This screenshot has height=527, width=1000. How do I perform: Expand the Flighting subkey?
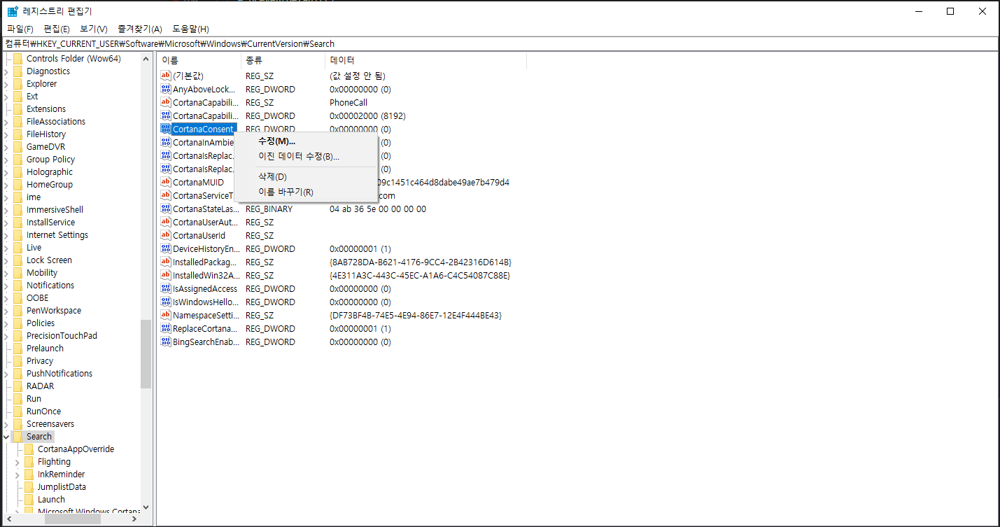17,462
